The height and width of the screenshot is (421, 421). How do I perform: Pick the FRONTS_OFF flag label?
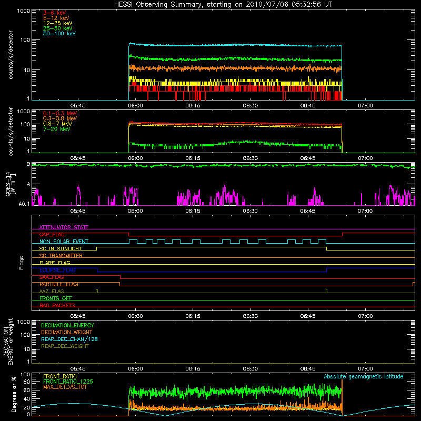coord(56,298)
